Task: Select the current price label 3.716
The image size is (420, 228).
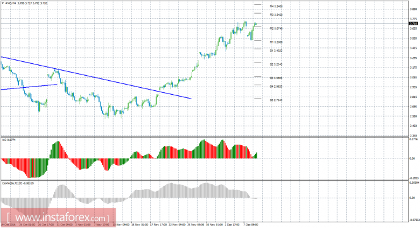Action: (x=413, y=23)
